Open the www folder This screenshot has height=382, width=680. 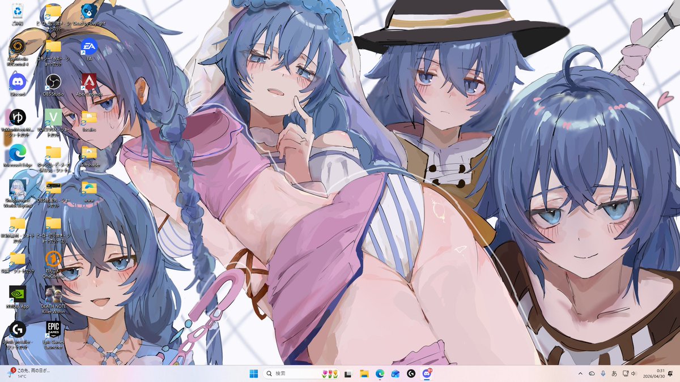pos(88,191)
